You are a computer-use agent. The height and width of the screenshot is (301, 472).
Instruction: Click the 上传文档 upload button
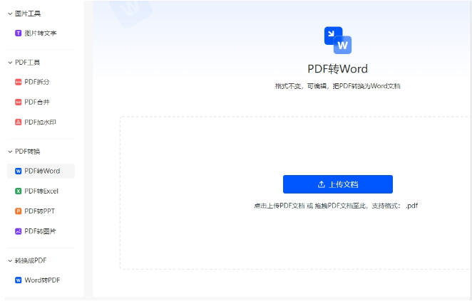[x=338, y=184]
